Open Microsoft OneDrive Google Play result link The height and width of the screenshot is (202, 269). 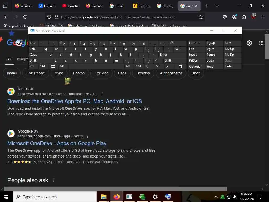click(x=57, y=143)
